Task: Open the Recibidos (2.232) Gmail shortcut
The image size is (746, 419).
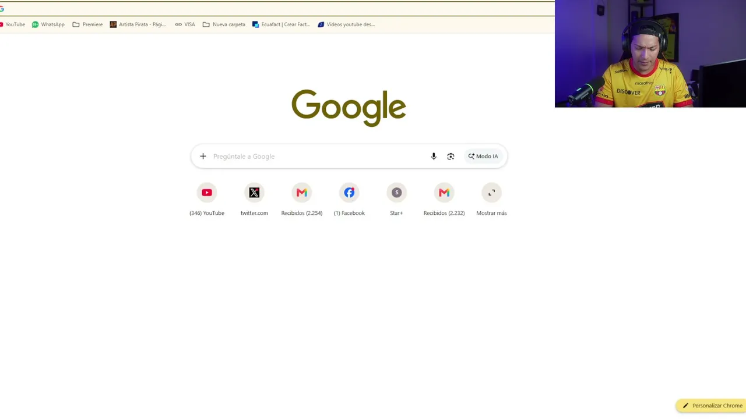Action: (x=444, y=200)
